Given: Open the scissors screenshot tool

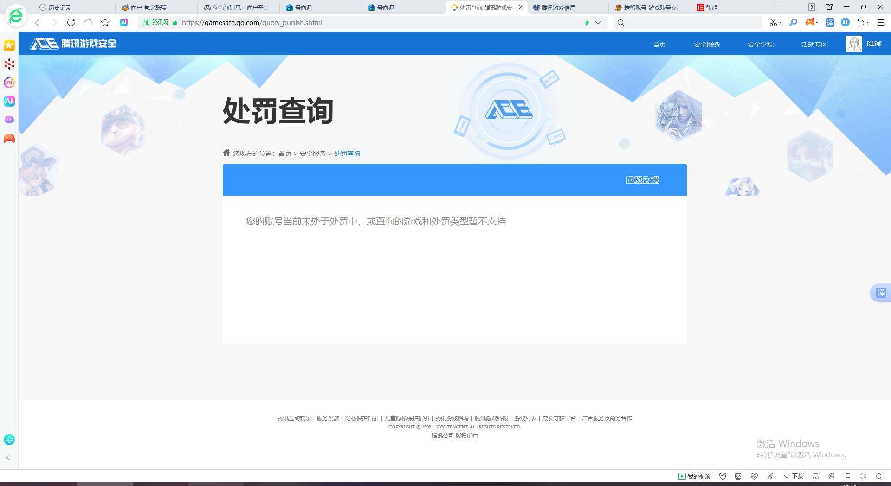Looking at the screenshot, I should (773, 22).
